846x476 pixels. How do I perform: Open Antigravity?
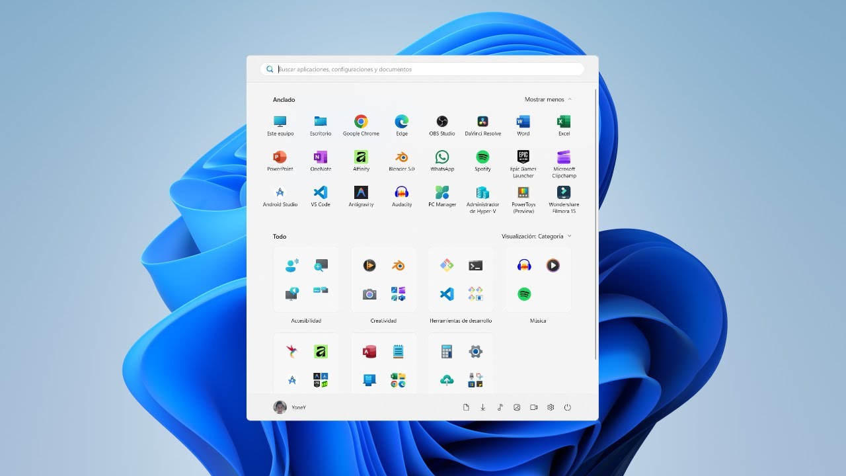tap(361, 196)
